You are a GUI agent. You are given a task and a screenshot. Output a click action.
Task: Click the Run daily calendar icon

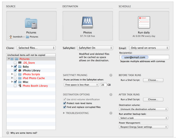click(x=144, y=22)
